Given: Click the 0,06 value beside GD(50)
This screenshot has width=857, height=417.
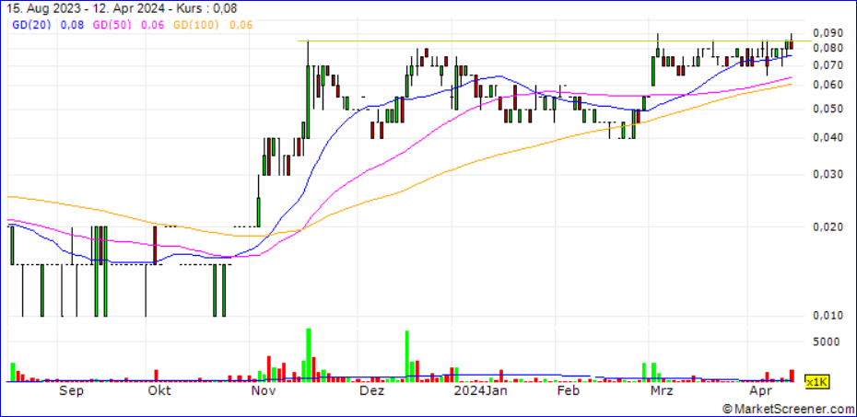Looking at the screenshot, I should point(153,25).
